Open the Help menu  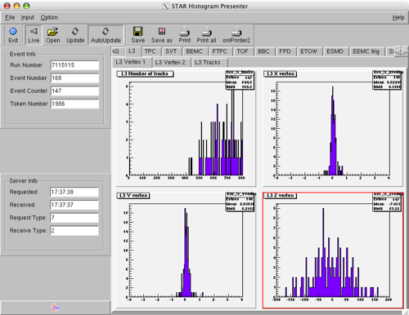tap(398, 18)
